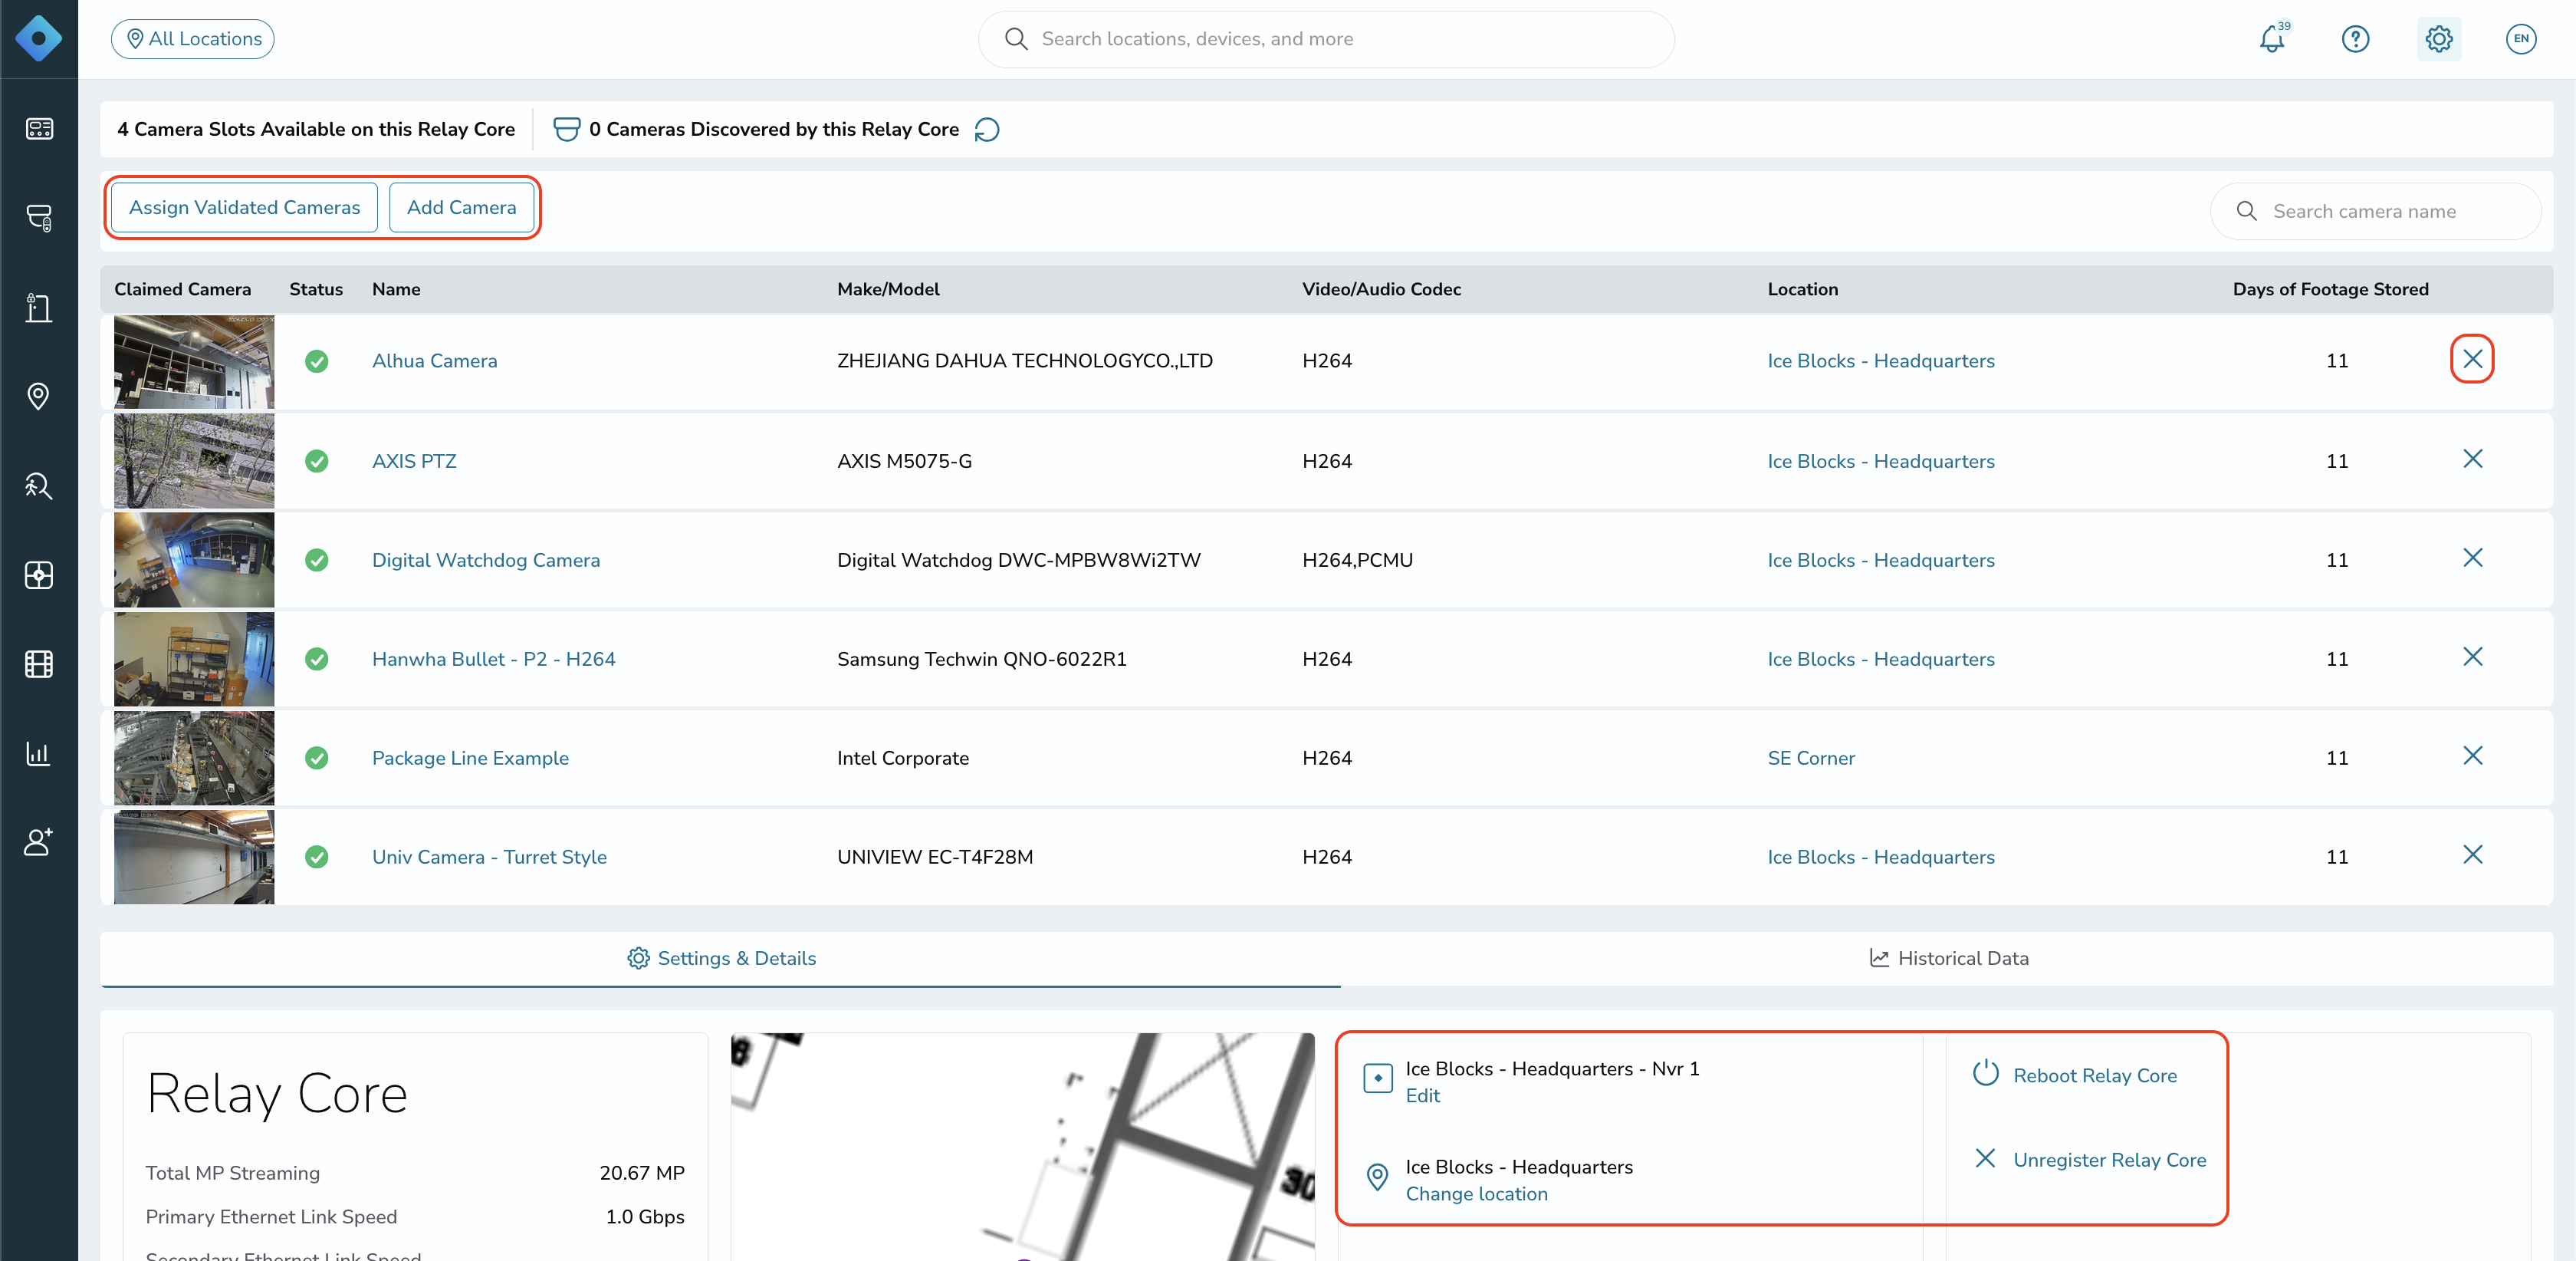Refresh discovered cameras on this Relay Core
The height and width of the screenshot is (1261, 2576).
(x=987, y=129)
